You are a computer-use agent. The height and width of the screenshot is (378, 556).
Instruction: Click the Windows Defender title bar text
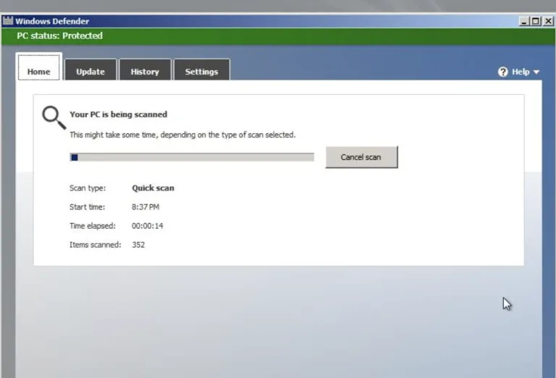point(52,21)
